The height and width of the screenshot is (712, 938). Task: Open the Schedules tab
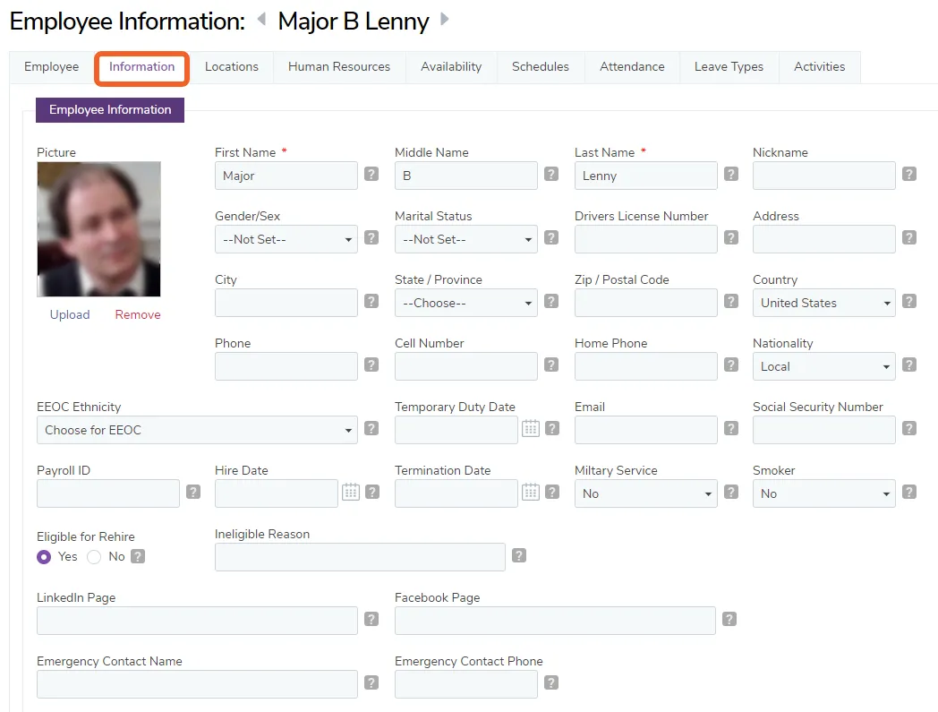point(541,67)
